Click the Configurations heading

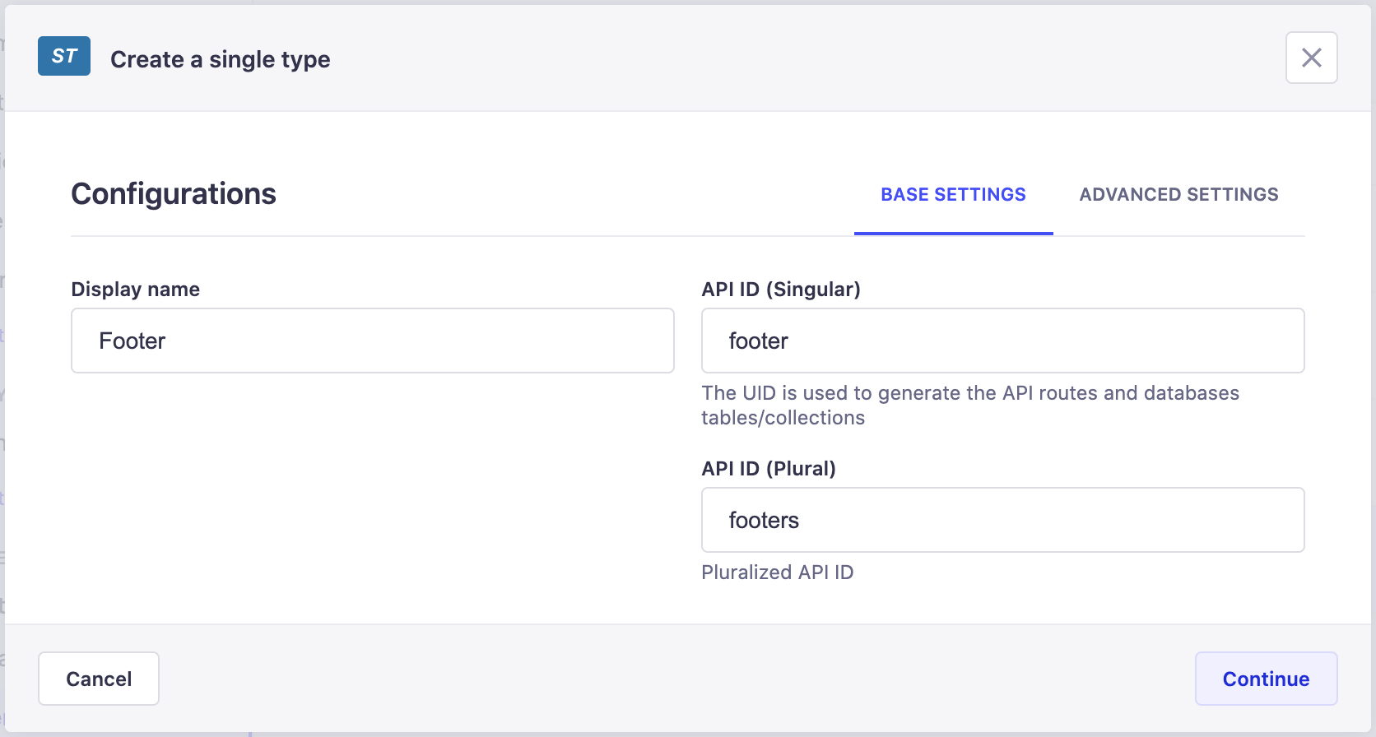[x=174, y=194]
